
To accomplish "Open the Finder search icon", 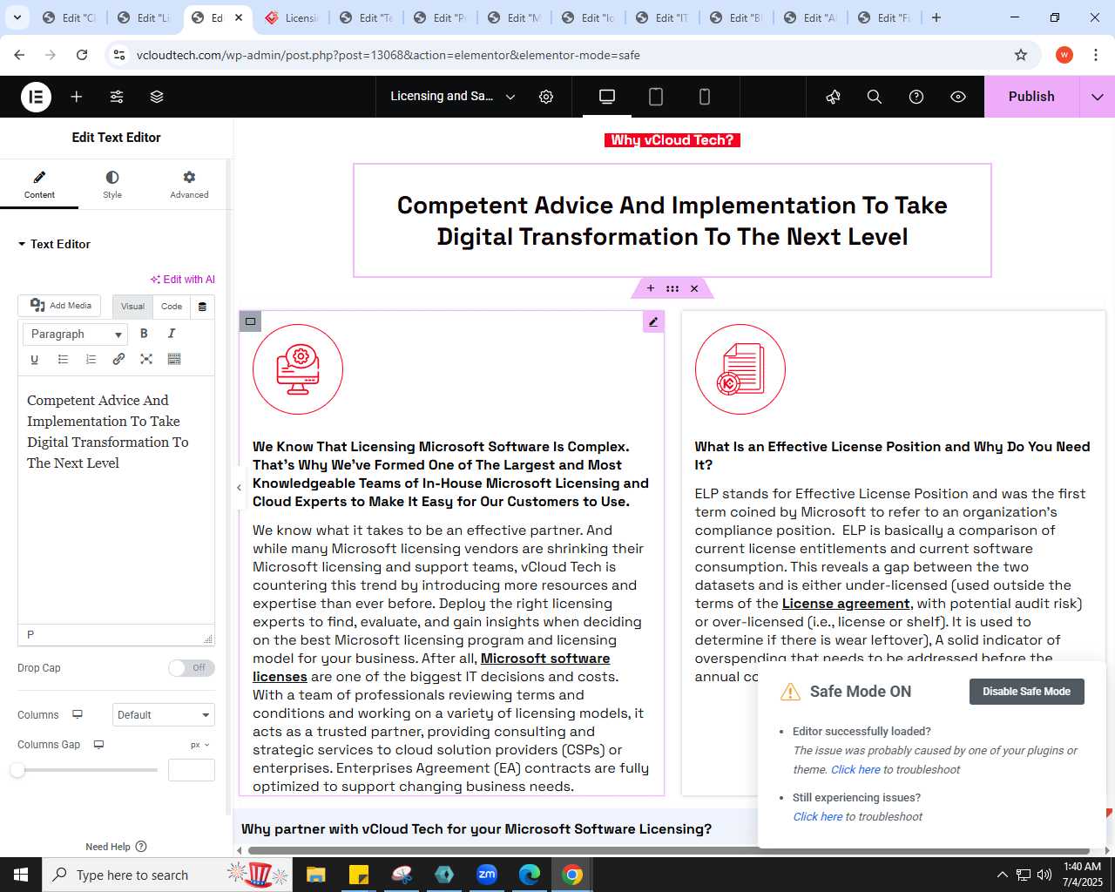I will (875, 97).
